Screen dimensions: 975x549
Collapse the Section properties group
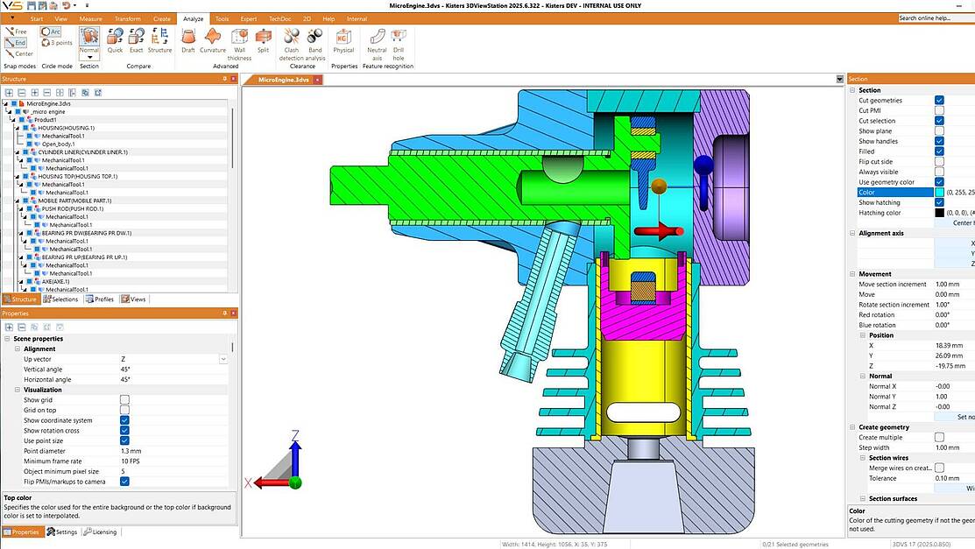851,89
